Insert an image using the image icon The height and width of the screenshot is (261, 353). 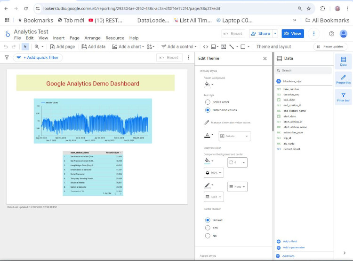[213, 47]
